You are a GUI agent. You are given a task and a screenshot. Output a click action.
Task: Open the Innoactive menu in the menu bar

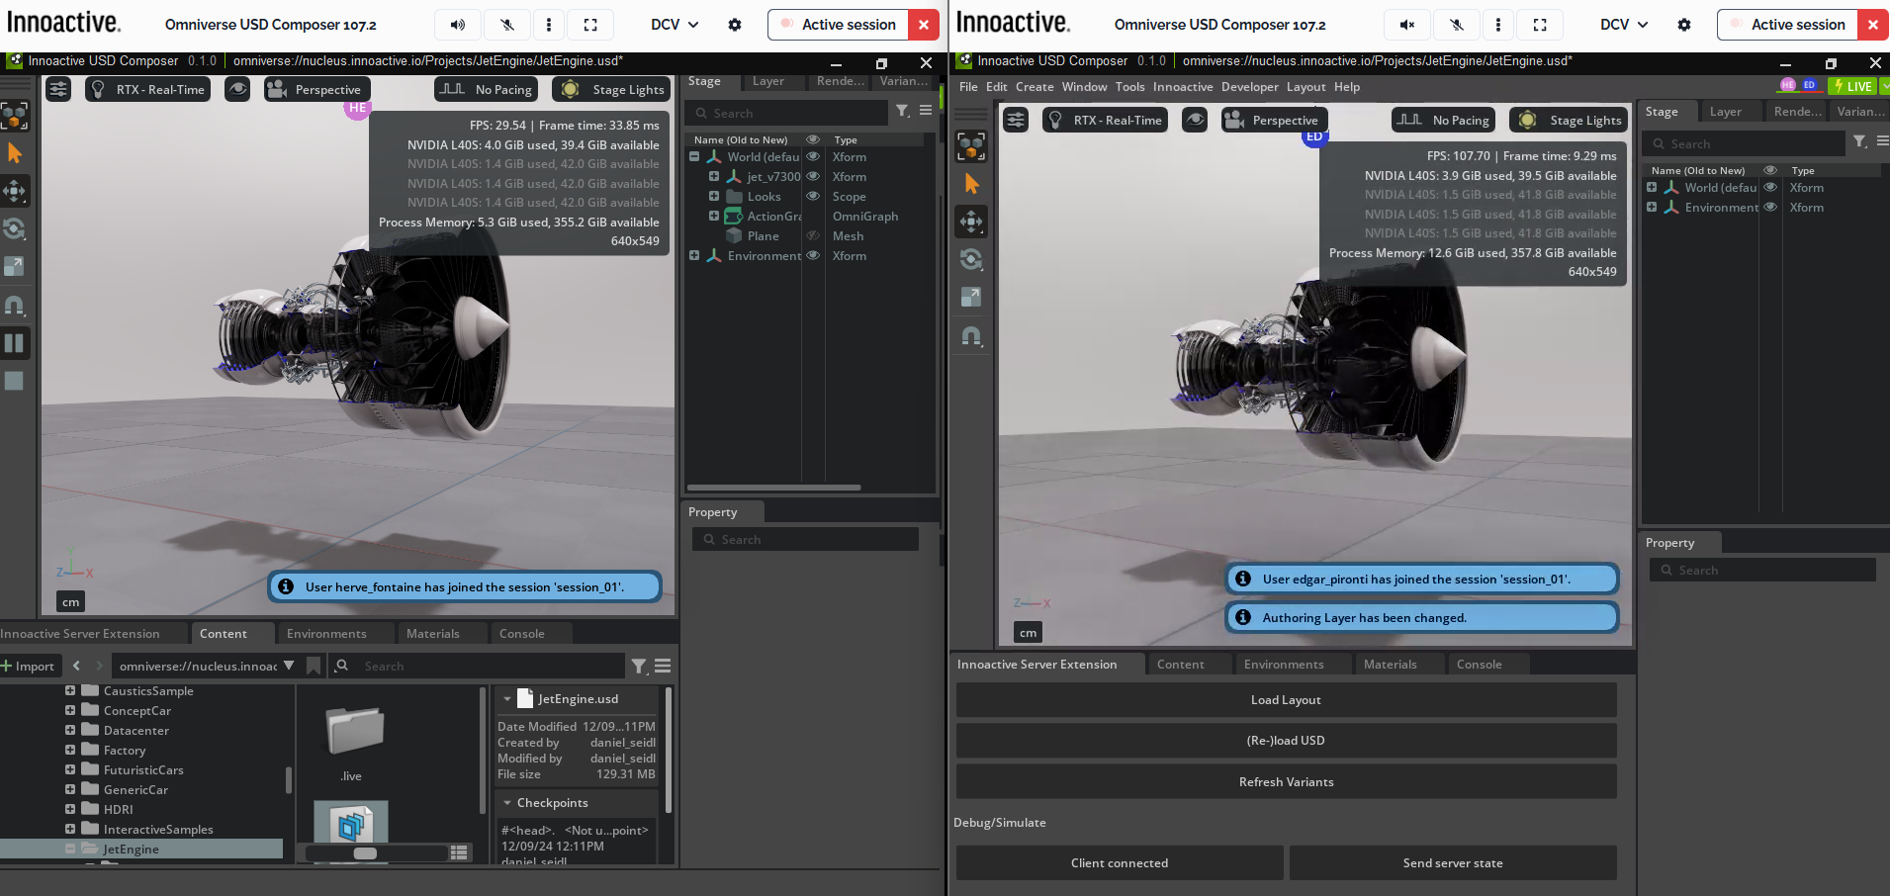coord(1182,87)
